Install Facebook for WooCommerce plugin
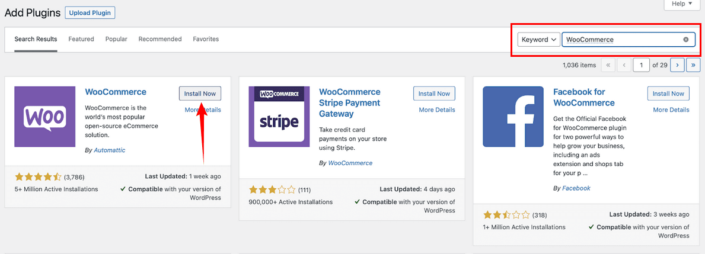 tap(668, 94)
